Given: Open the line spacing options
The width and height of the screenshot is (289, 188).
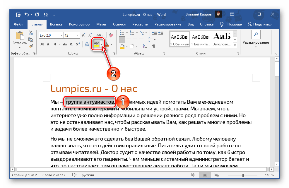Looking at the screenshot, I should point(152,40).
